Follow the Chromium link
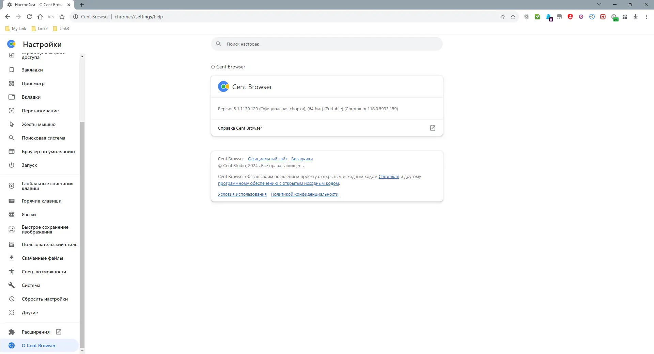 [x=389, y=177]
